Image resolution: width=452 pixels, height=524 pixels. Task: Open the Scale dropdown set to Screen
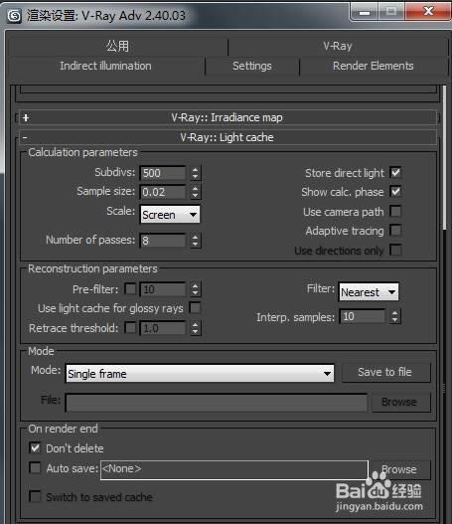170,214
